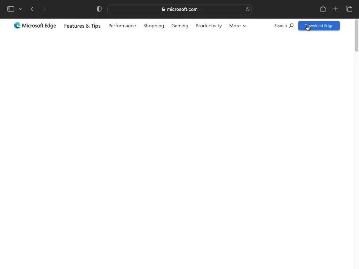Viewport: 359px width, 269px height.
Task: Select the Performance menu item
Action: pyautogui.click(x=122, y=26)
